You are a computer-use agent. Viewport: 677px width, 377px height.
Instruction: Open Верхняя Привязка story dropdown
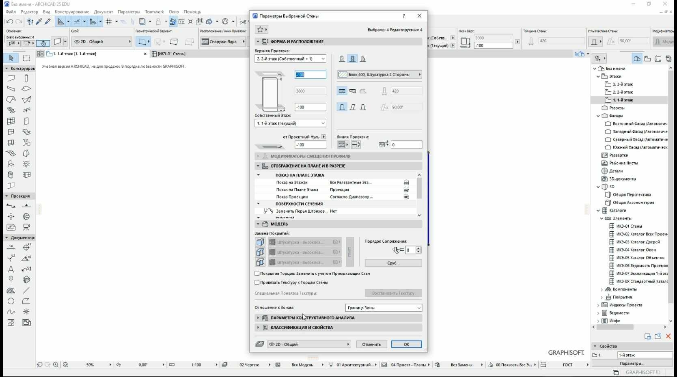290,59
